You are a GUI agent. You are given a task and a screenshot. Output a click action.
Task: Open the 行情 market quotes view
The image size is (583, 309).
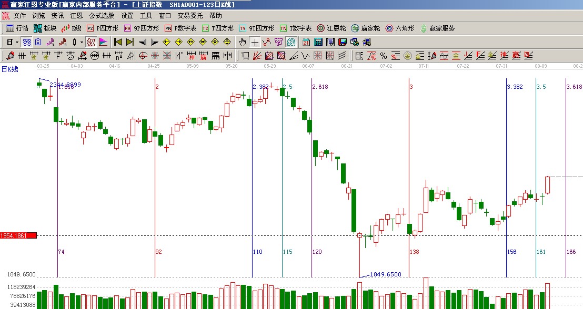[x=17, y=28]
